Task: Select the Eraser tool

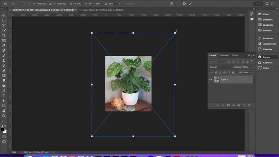Action: click(x=4, y=71)
